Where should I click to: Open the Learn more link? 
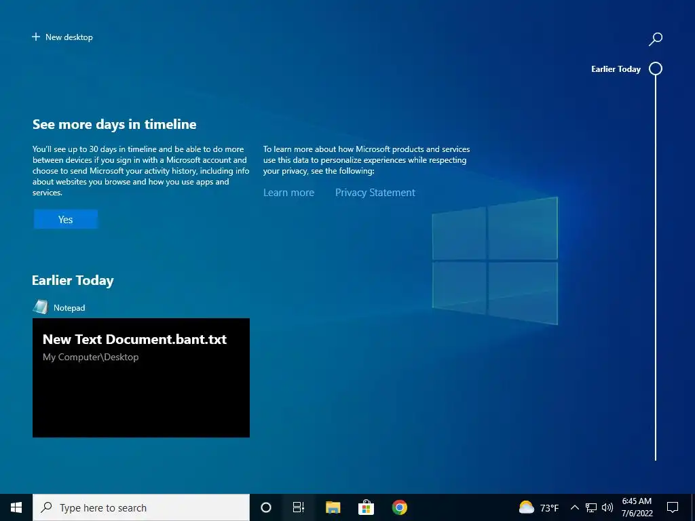pyautogui.click(x=288, y=193)
